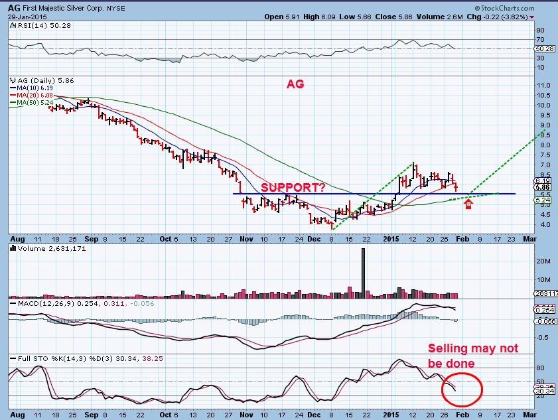Click the 29-Jan-2015 date in header
This screenshot has width=558, height=420.
[27, 17]
